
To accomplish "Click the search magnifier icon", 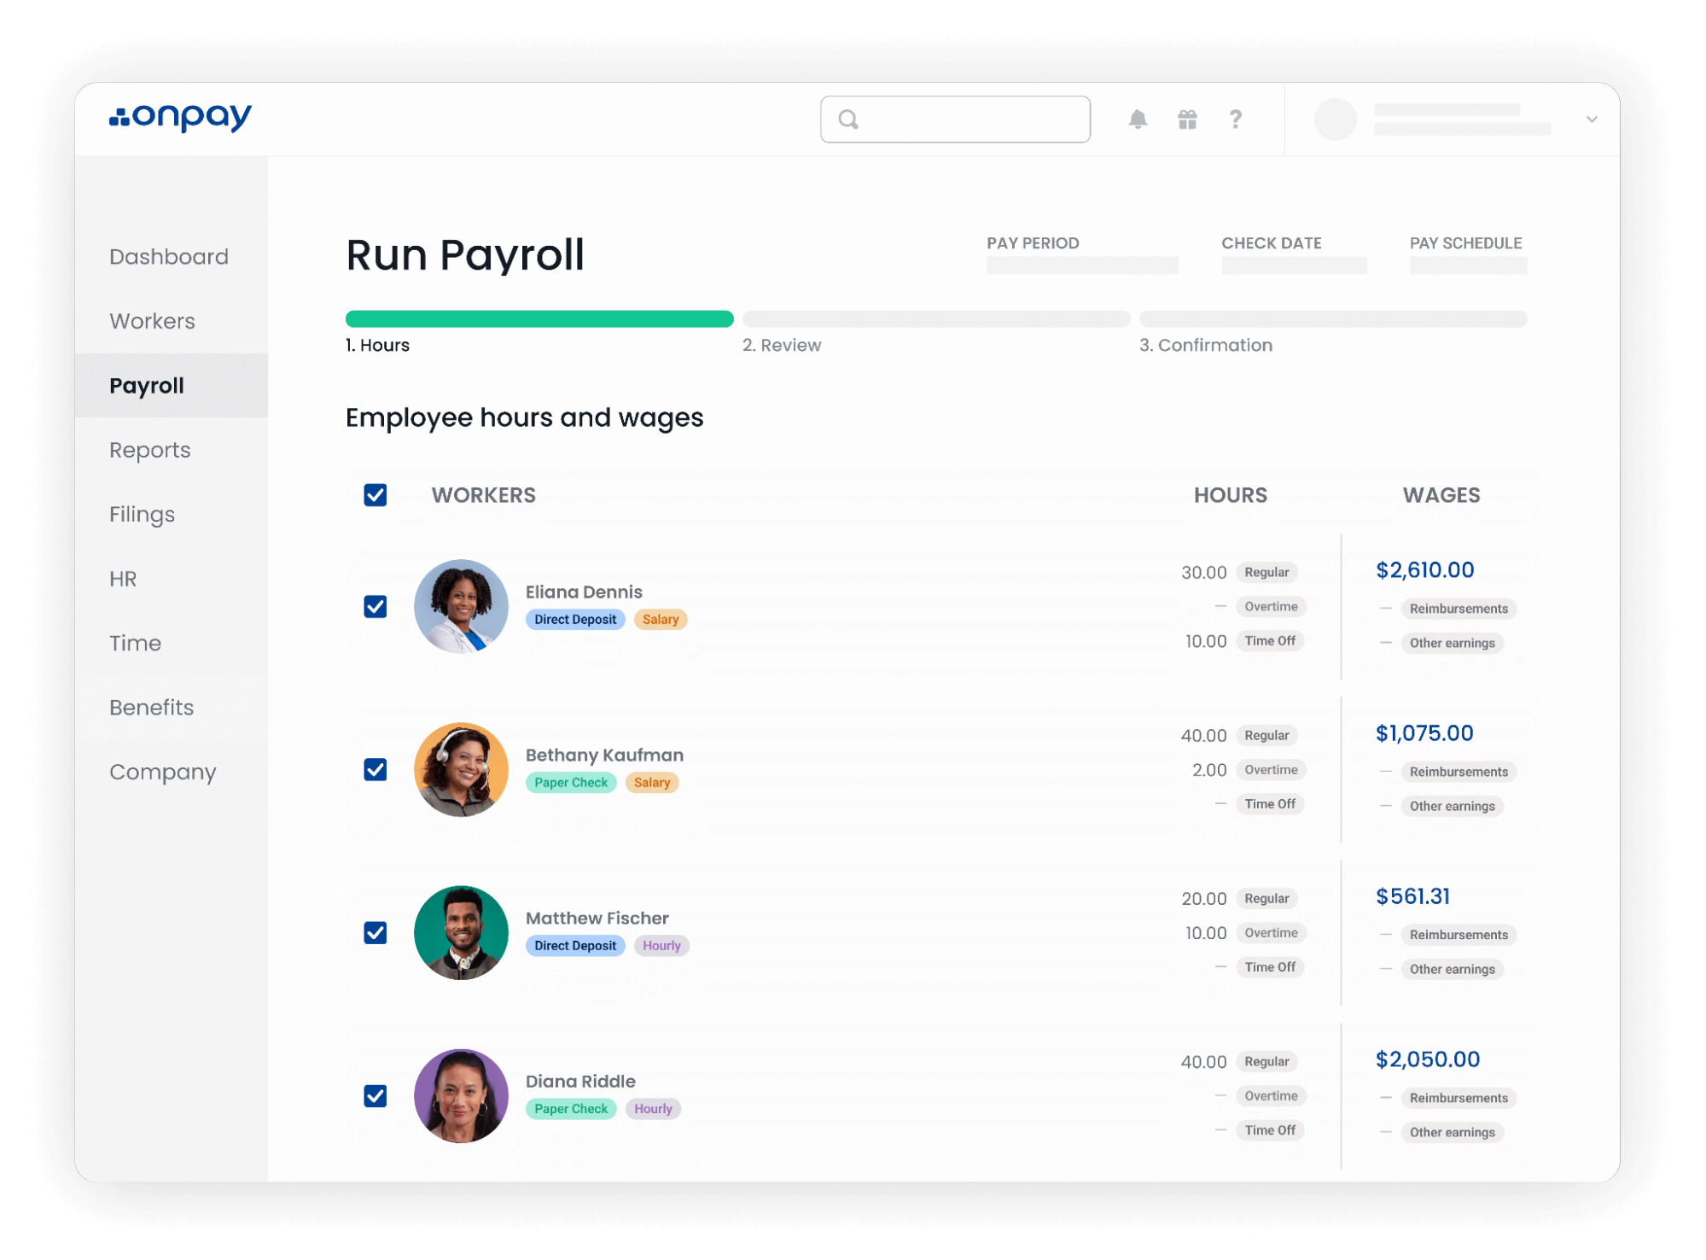I will coord(847,119).
